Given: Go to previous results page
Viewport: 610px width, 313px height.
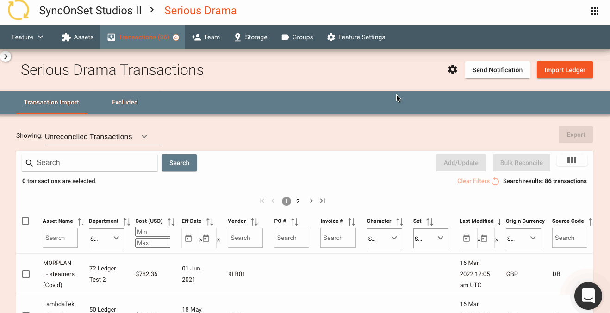Looking at the screenshot, I should 273,201.
